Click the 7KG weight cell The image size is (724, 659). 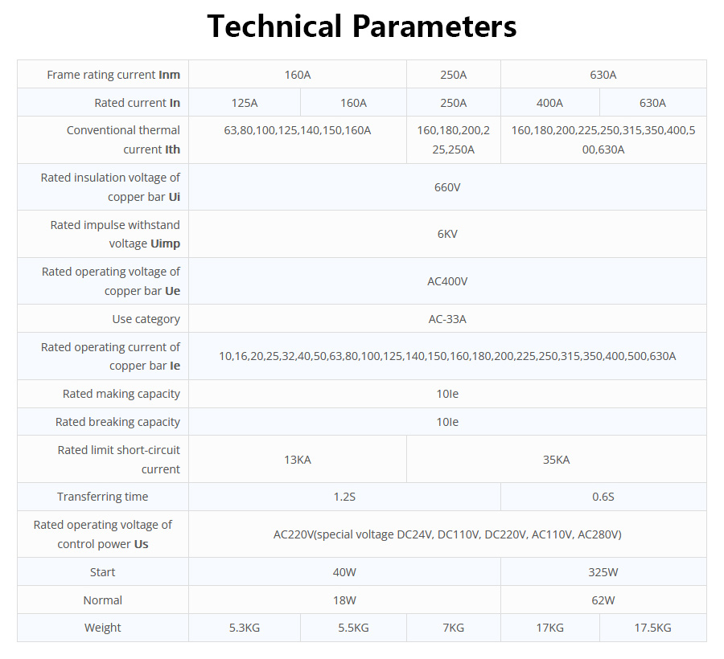coord(454,628)
